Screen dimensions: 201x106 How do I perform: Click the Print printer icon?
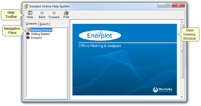coord(66,13)
